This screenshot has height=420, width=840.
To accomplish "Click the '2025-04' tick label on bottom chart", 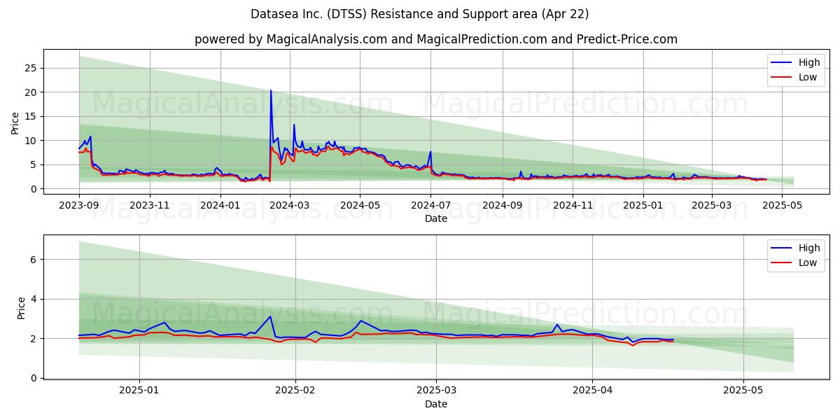I will click(592, 391).
